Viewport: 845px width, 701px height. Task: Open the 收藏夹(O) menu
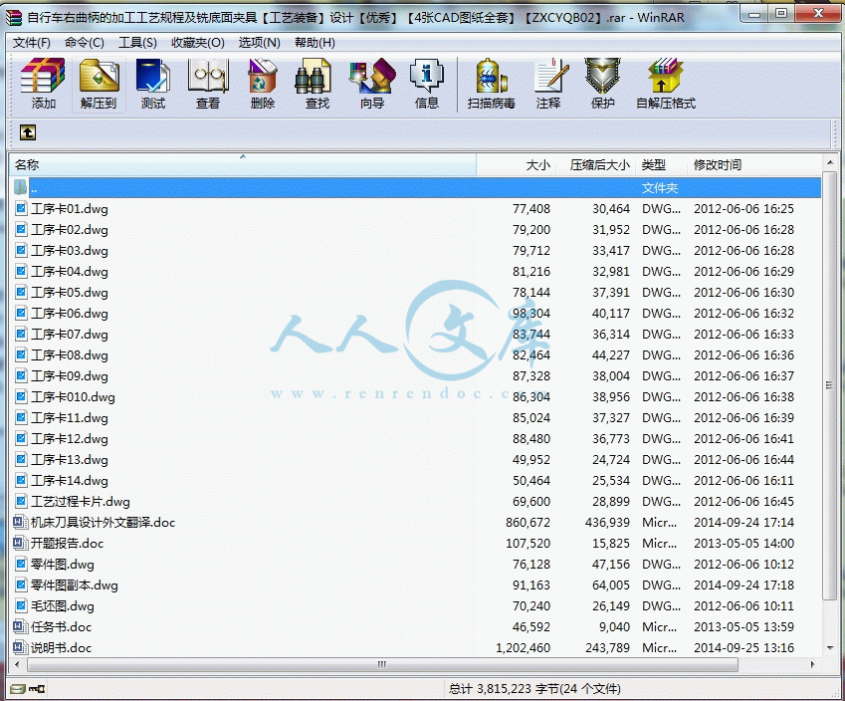(x=198, y=43)
